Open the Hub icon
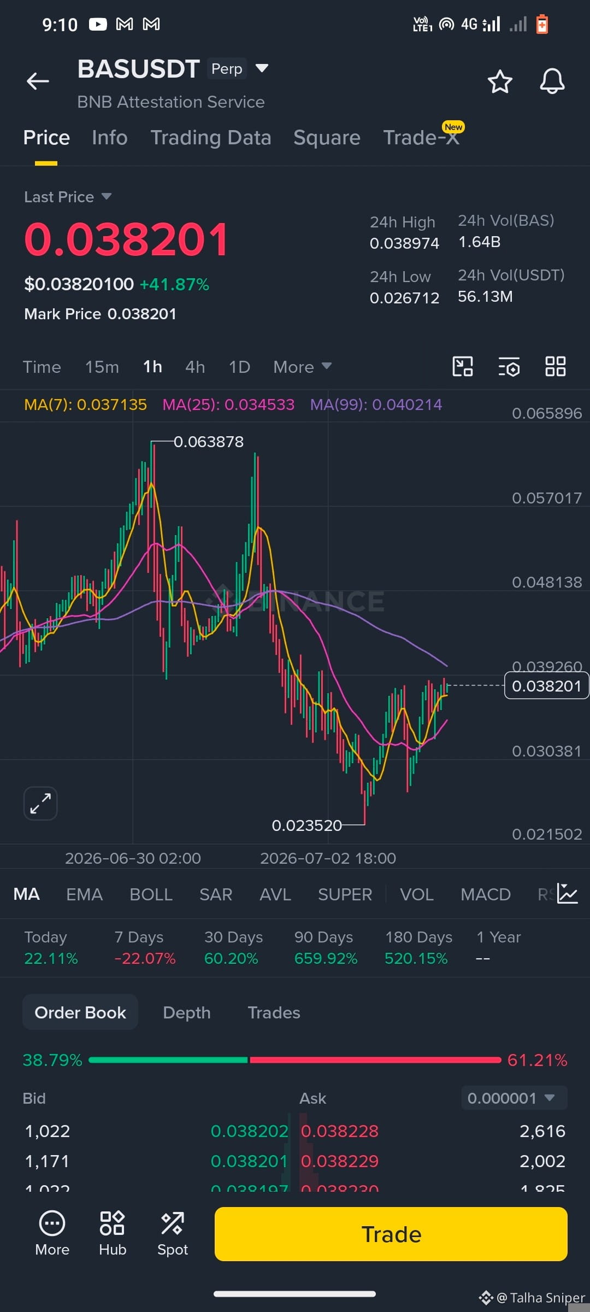The height and width of the screenshot is (1312, 590). 113,1234
